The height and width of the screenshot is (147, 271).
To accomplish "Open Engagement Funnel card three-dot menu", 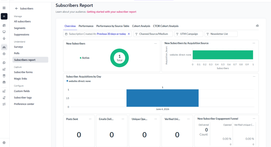I will pos(254,119).
